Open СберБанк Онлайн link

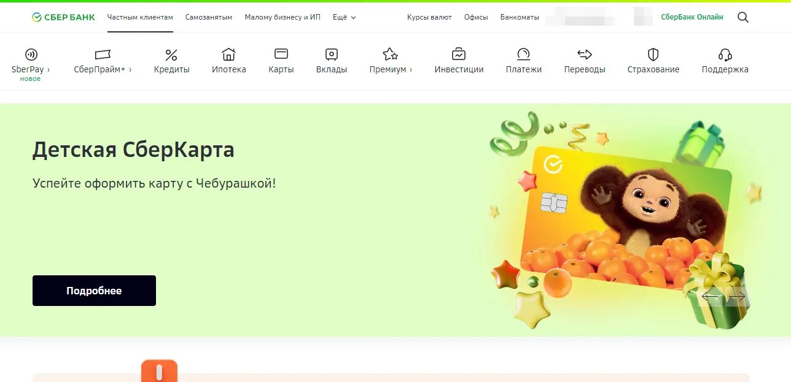click(692, 17)
